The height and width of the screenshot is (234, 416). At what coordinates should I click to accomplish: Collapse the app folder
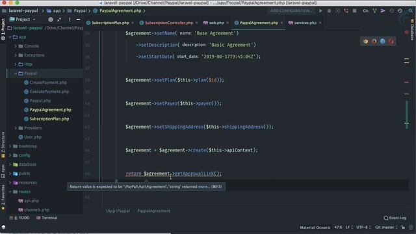(10, 37)
